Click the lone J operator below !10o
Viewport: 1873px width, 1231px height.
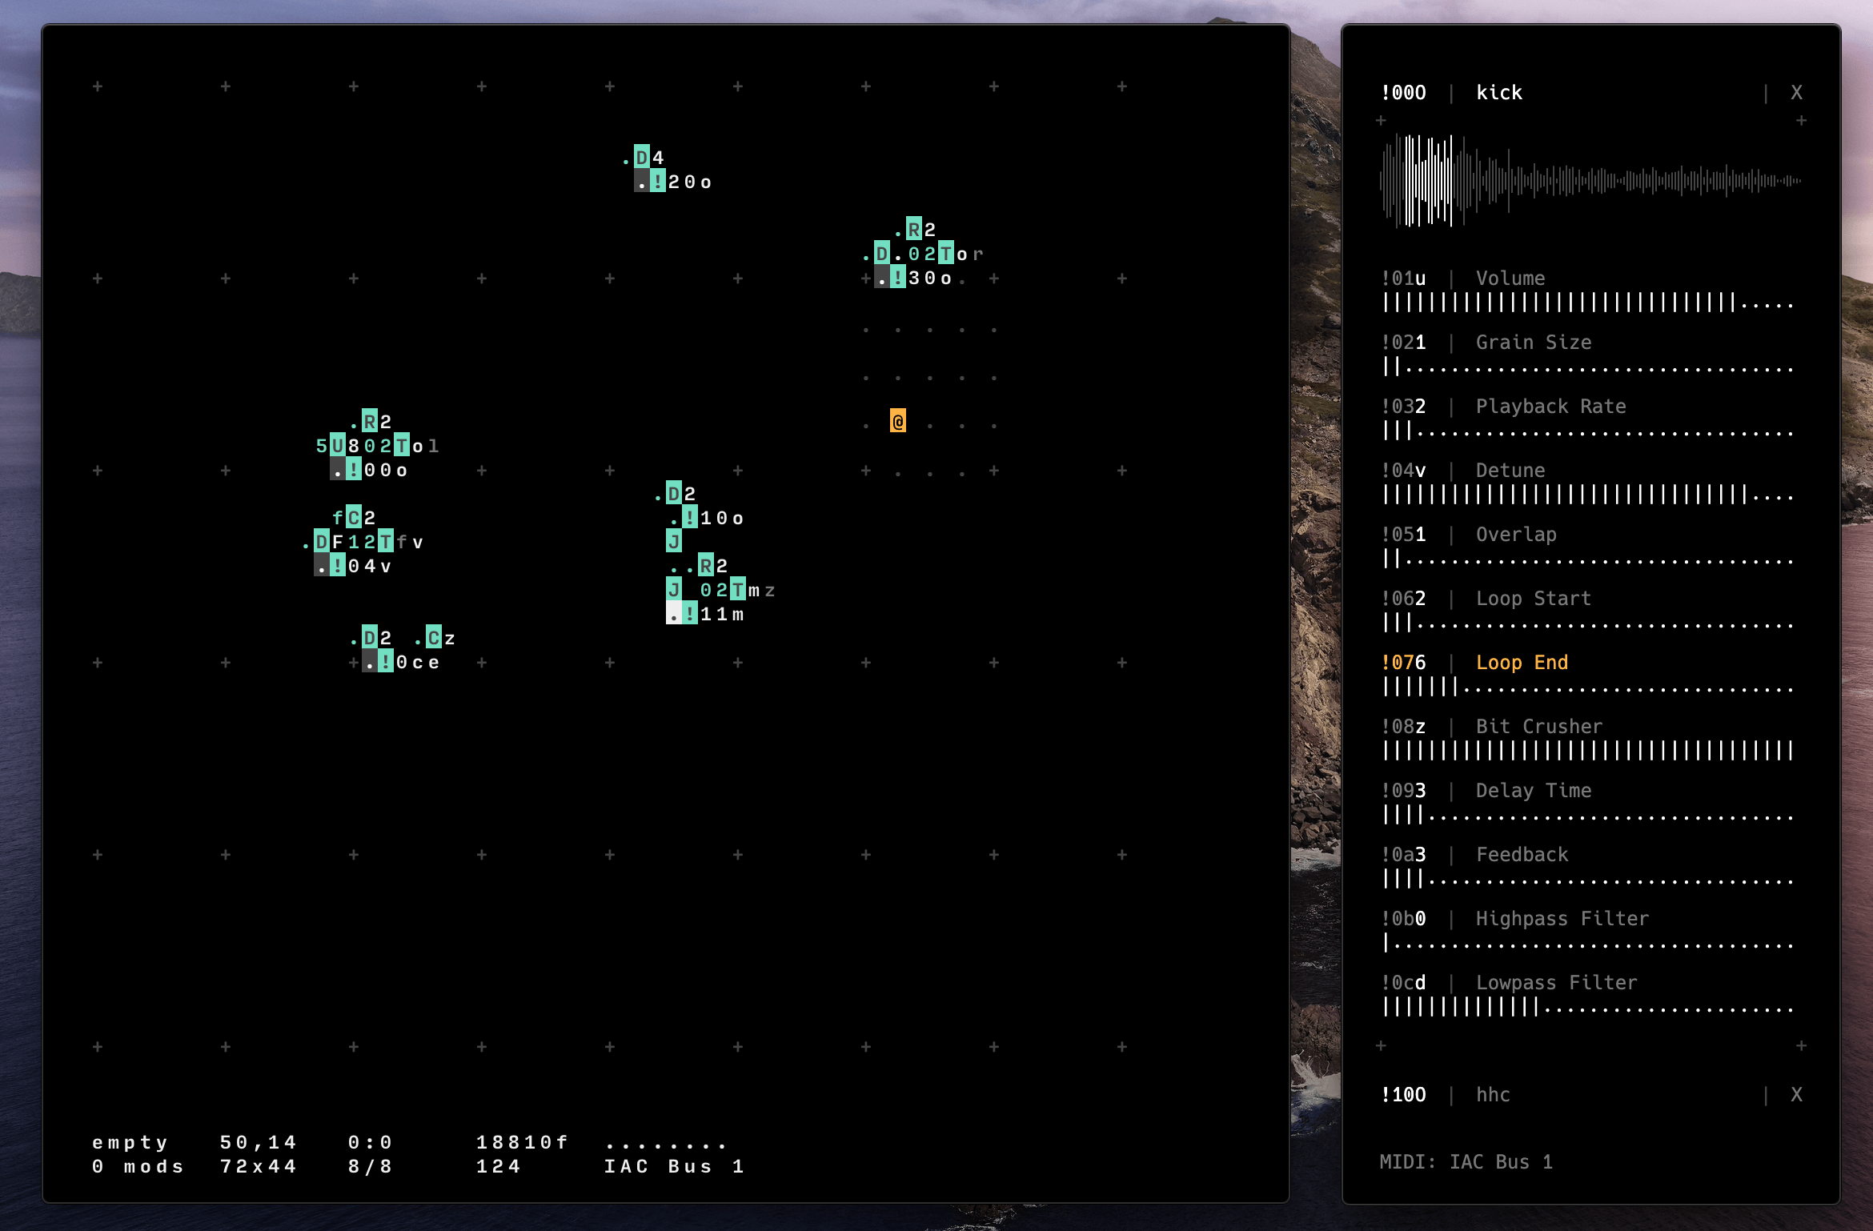(674, 542)
